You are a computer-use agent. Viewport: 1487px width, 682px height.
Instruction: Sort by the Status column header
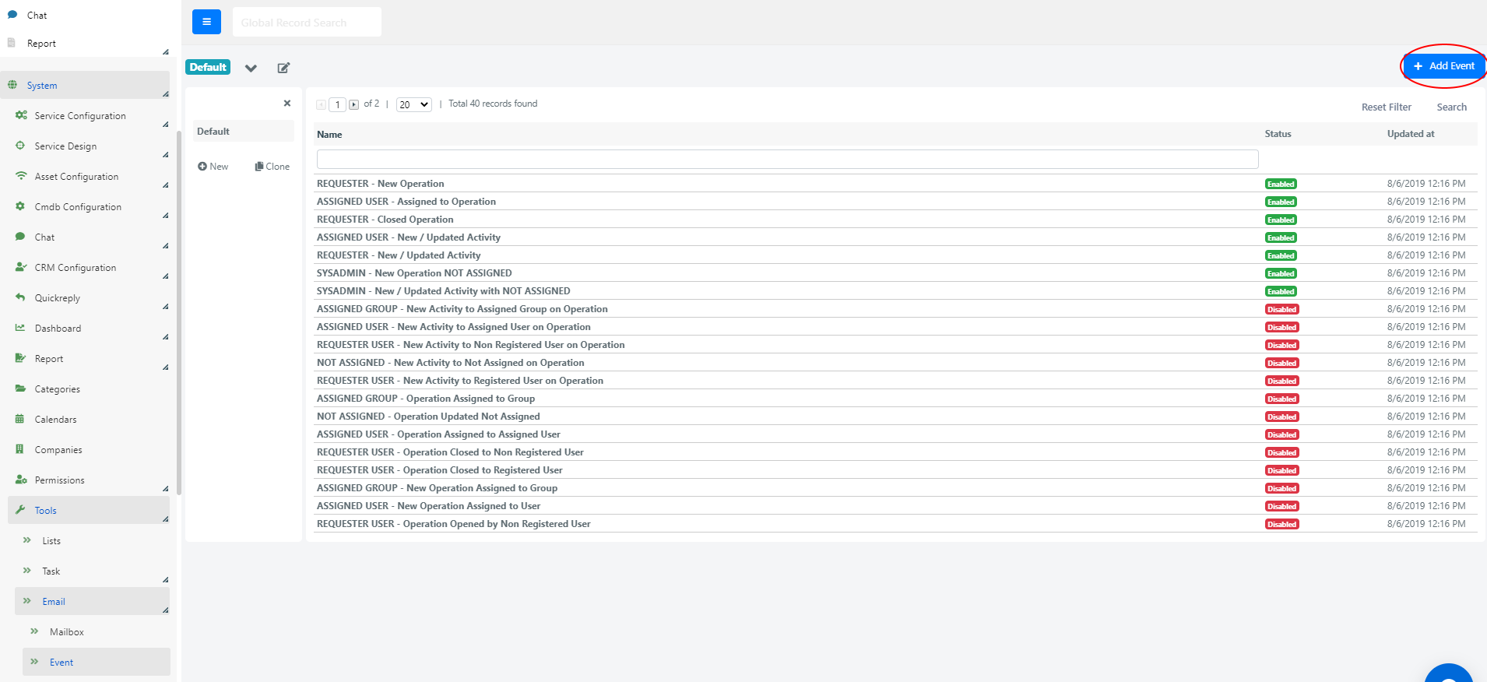click(x=1278, y=134)
